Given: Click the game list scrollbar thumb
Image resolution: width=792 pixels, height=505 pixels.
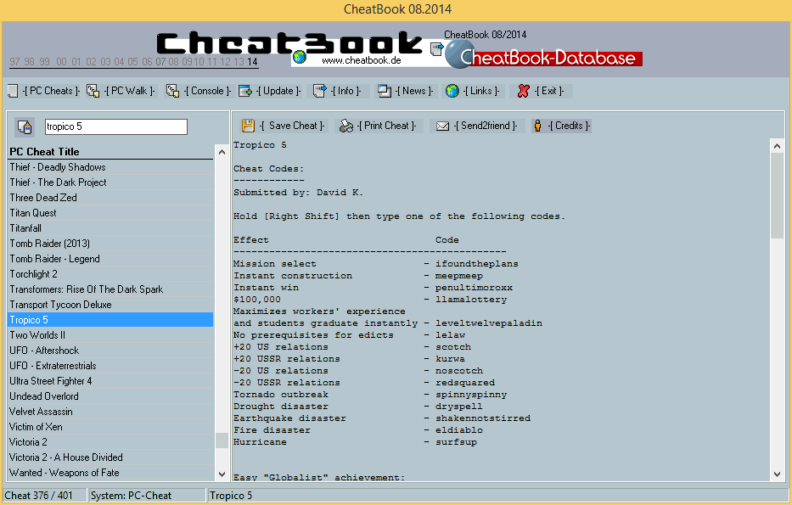Looking at the screenshot, I should tap(222, 440).
